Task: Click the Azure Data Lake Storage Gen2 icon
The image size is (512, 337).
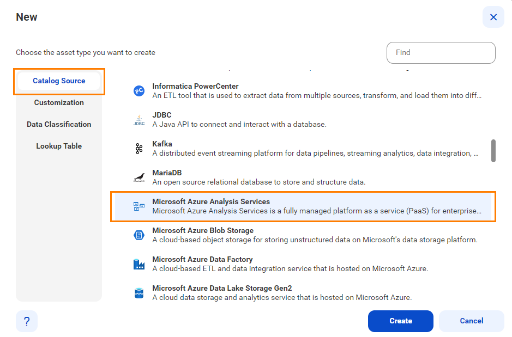Action: (x=139, y=293)
